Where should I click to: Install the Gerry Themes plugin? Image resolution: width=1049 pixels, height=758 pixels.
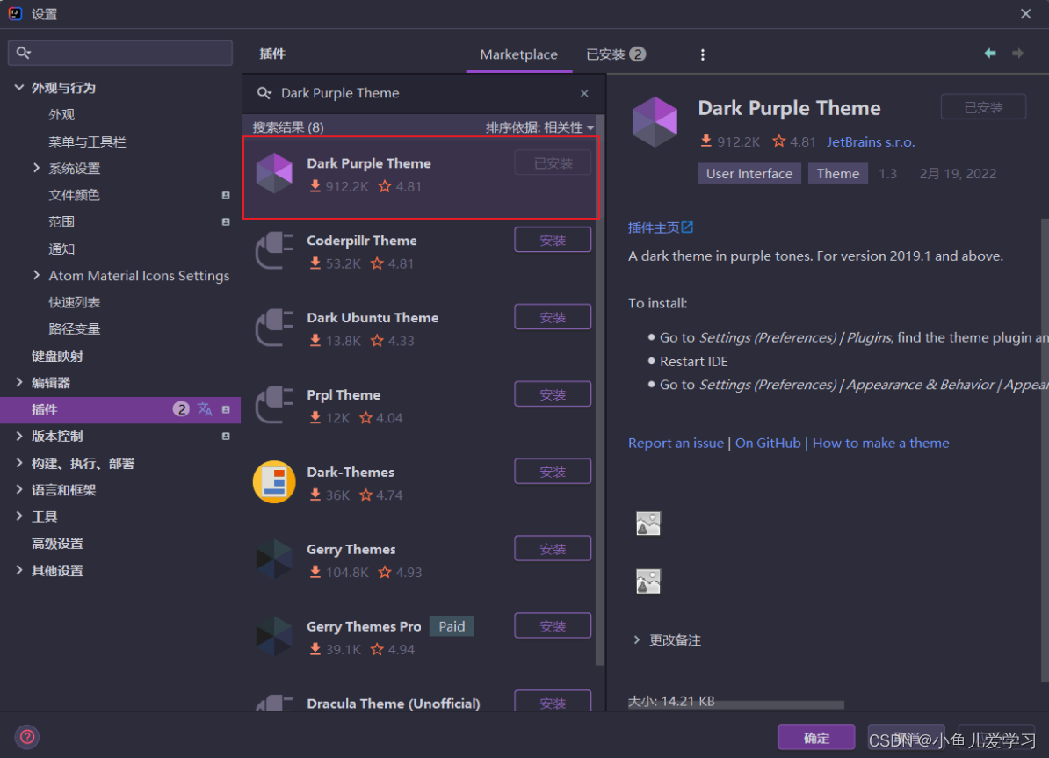click(553, 549)
